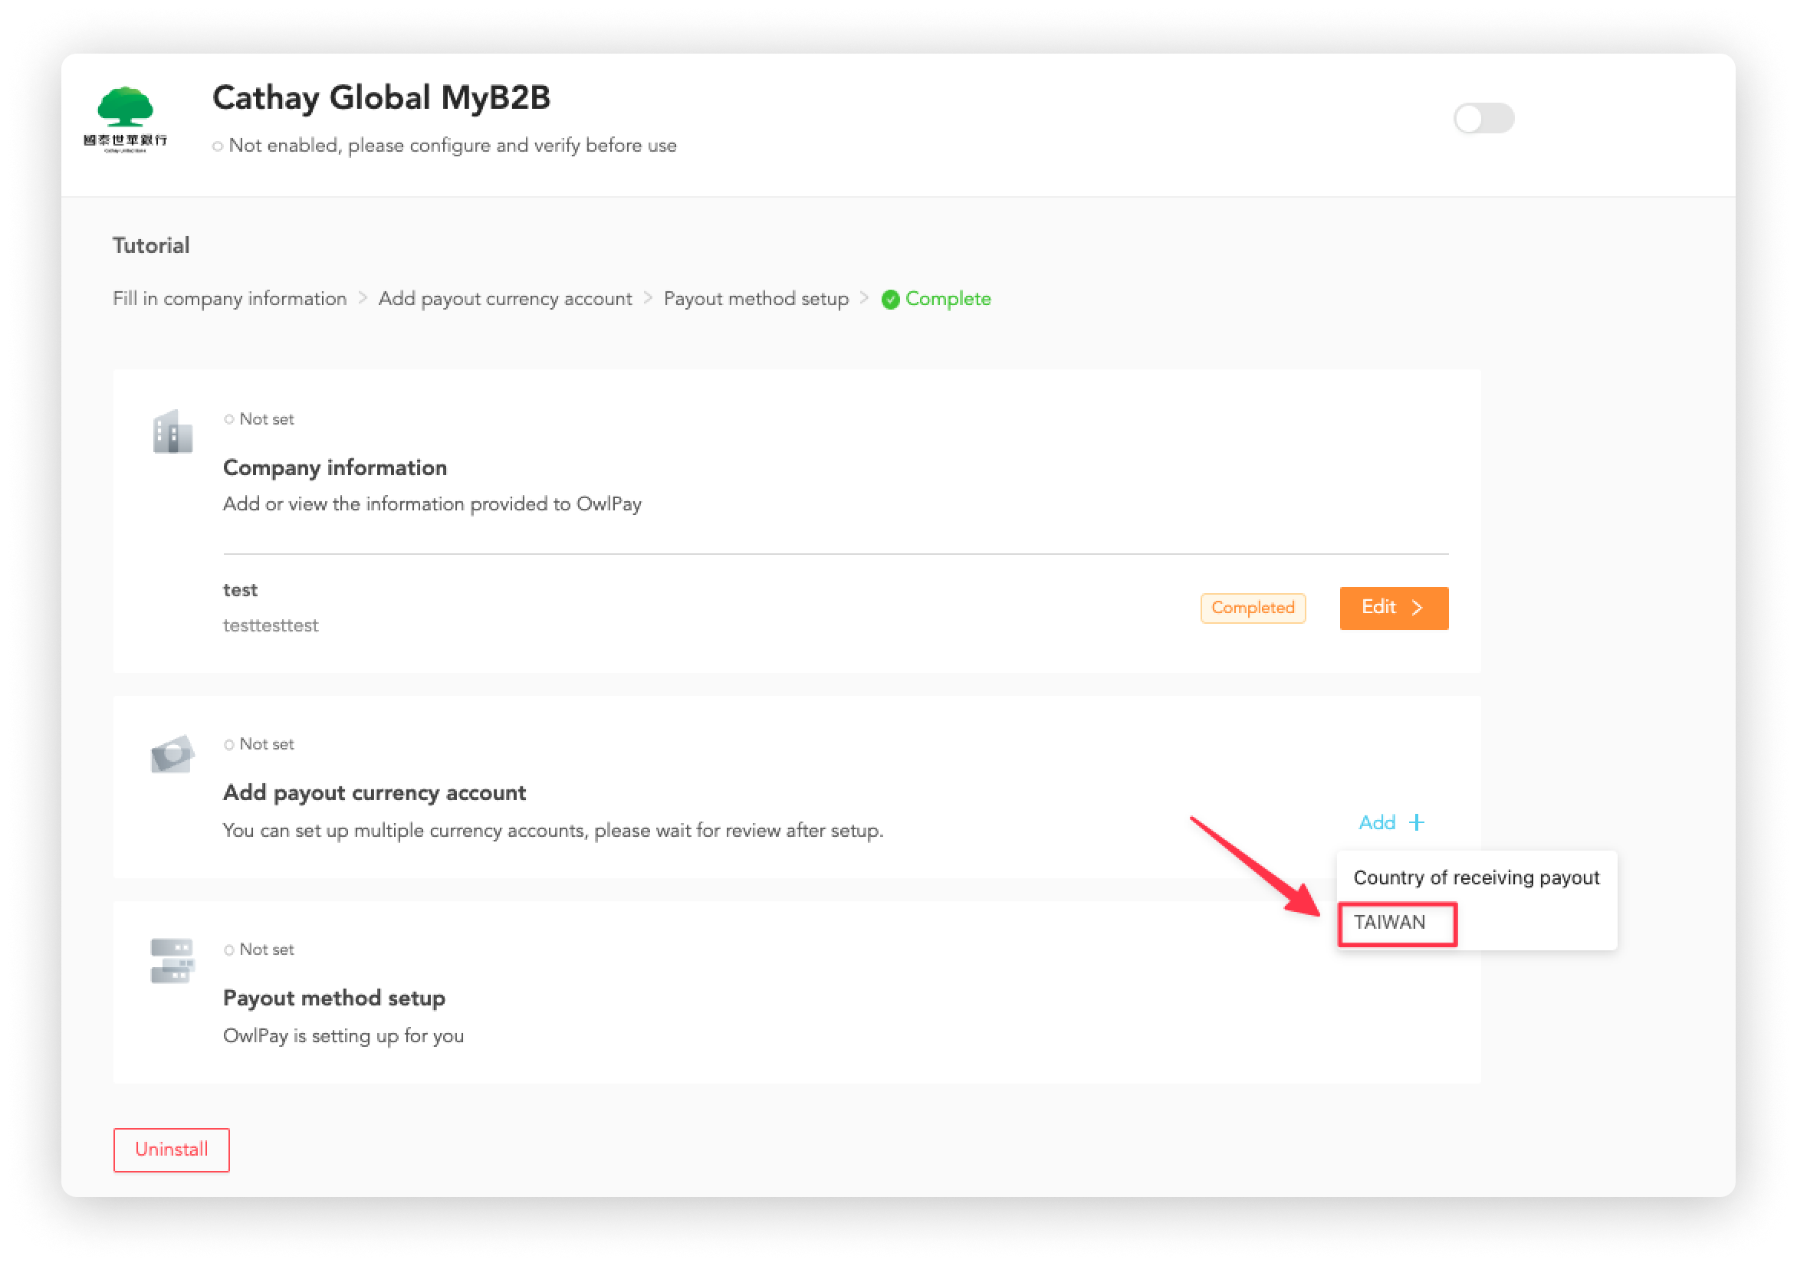
Task: Click the chevron arrow inside the Edit button
Action: pyautogui.click(x=1417, y=608)
